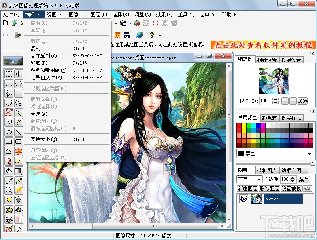The image size is (317, 240).
Task: Choose 复制(C) from the edit menu
Action: click(x=67, y=48)
